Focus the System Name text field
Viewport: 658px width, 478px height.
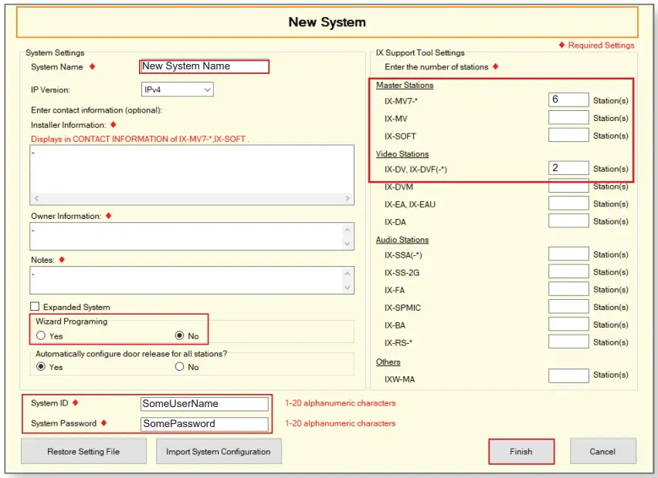tap(204, 67)
